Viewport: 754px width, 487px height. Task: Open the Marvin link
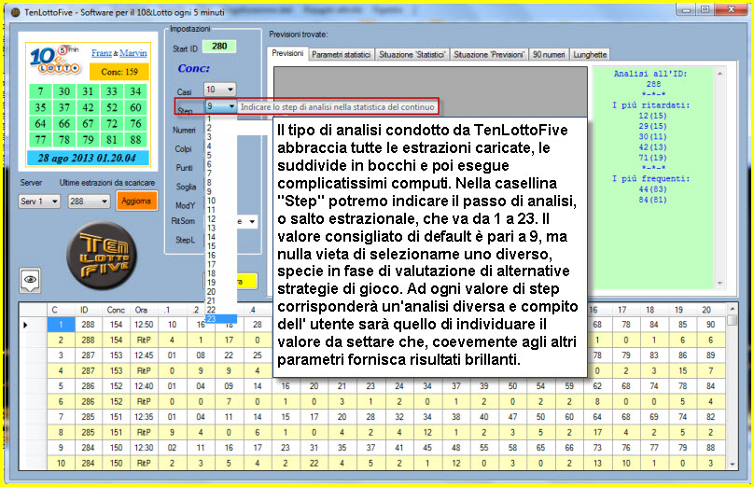coord(133,53)
